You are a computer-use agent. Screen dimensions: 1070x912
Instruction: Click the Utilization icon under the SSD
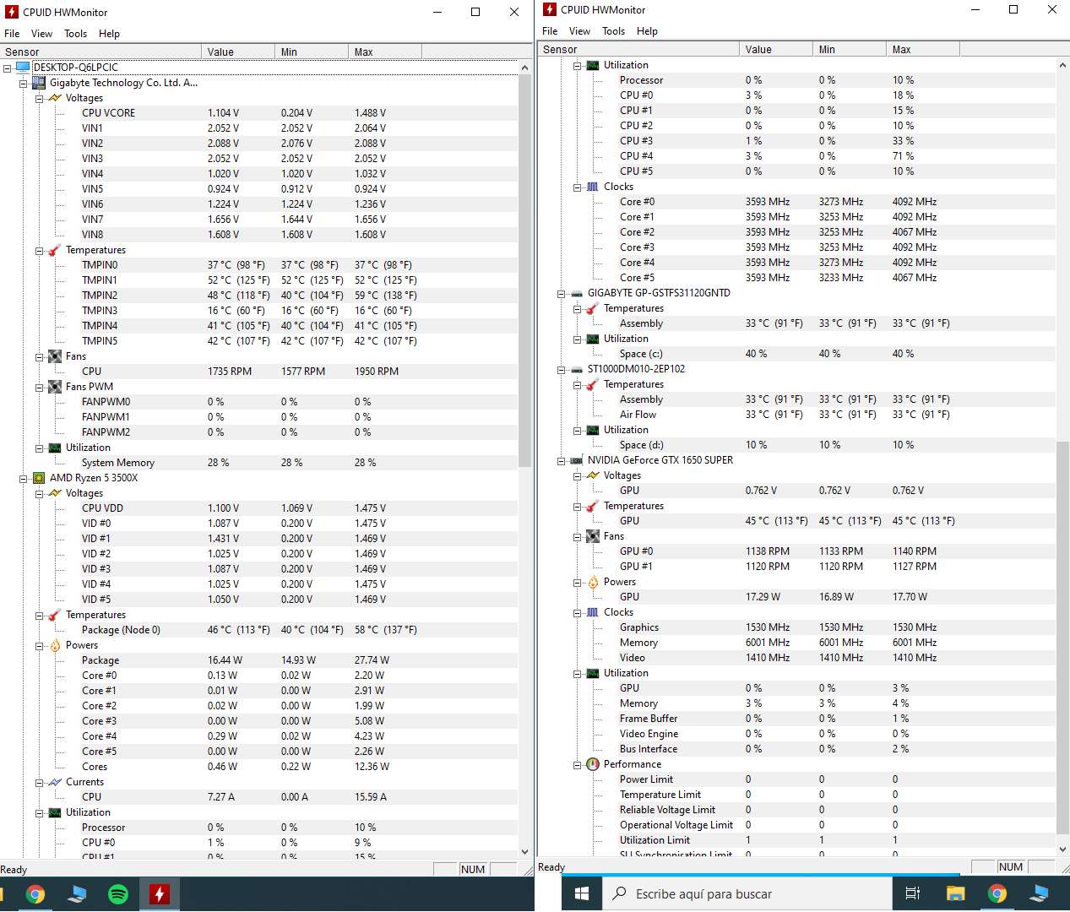pyautogui.click(x=593, y=339)
